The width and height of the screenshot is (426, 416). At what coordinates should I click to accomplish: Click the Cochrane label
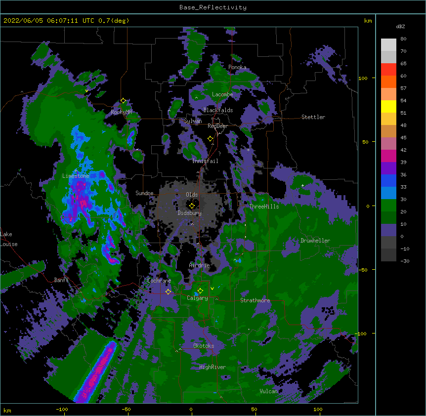tap(159, 281)
